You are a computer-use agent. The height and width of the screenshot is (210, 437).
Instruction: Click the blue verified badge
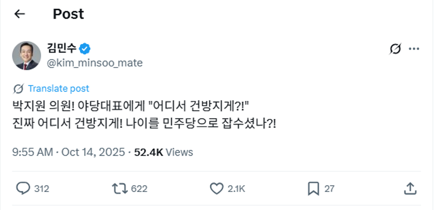coord(85,48)
